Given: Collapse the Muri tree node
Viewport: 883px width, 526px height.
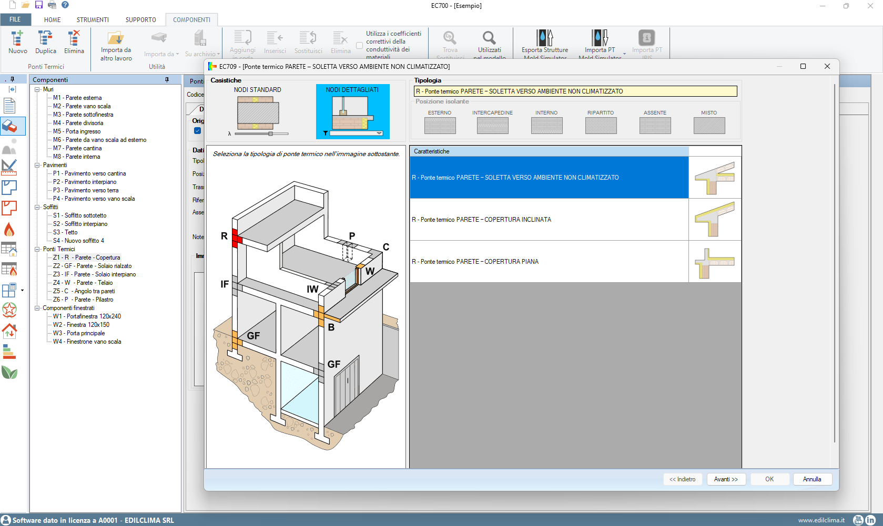Looking at the screenshot, I should point(37,89).
